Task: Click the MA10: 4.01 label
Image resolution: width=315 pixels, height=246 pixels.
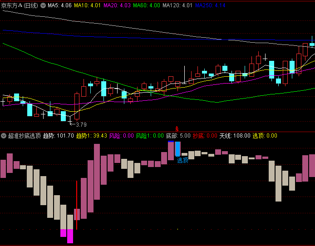Action: [x=87, y=5]
